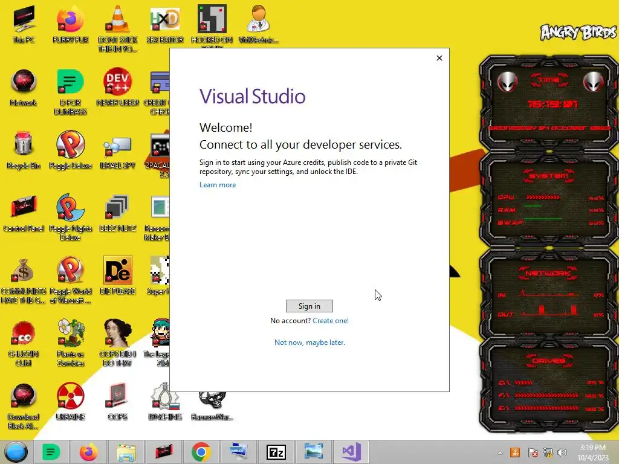Image resolution: width=619 pixels, height=464 pixels.
Task: Launch Dev C++ icon labeled NEVER USED!
Action: (118, 88)
